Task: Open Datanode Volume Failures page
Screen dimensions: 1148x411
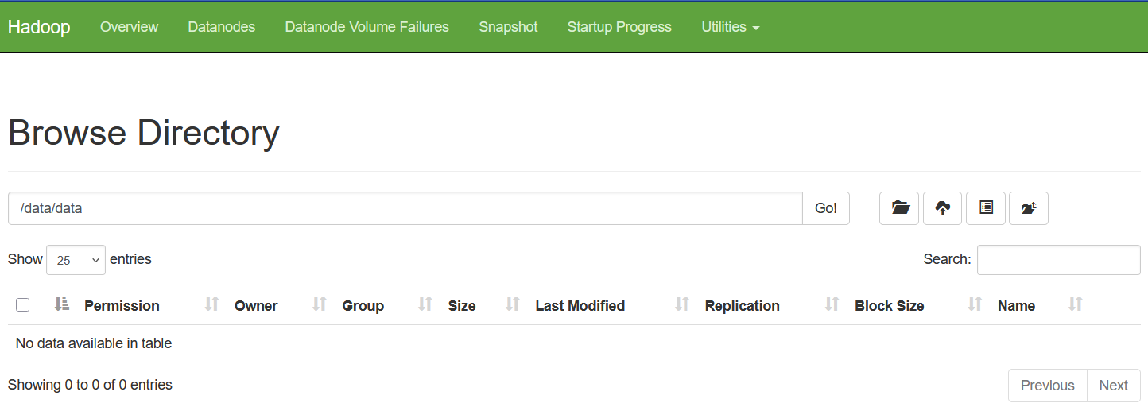Action: coord(367,27)
